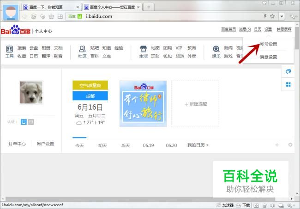Viewport: 300px width, 209px height.
Task: Click the 百度首页 link in header
Action: pyautogui.click(x=228, y=29)
